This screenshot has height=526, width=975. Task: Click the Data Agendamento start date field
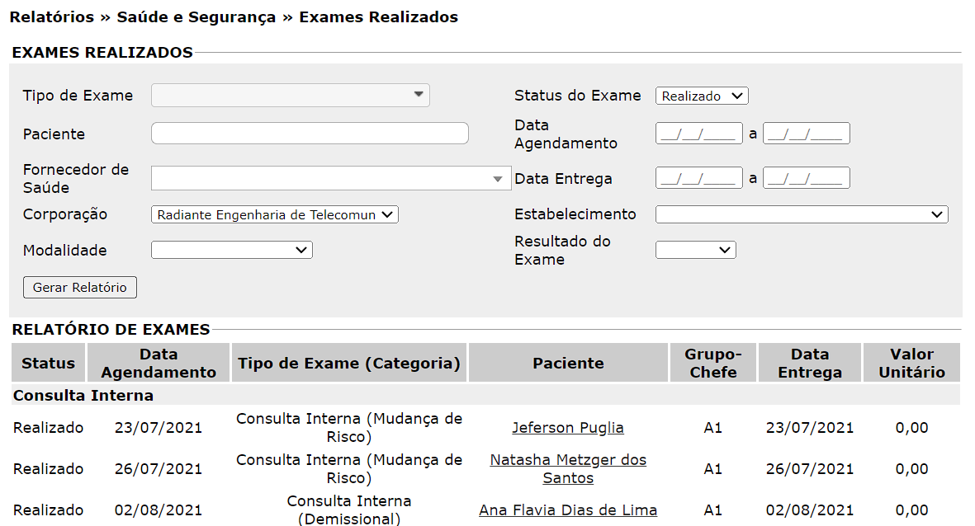pyautogui.click(x=698, y=134)
